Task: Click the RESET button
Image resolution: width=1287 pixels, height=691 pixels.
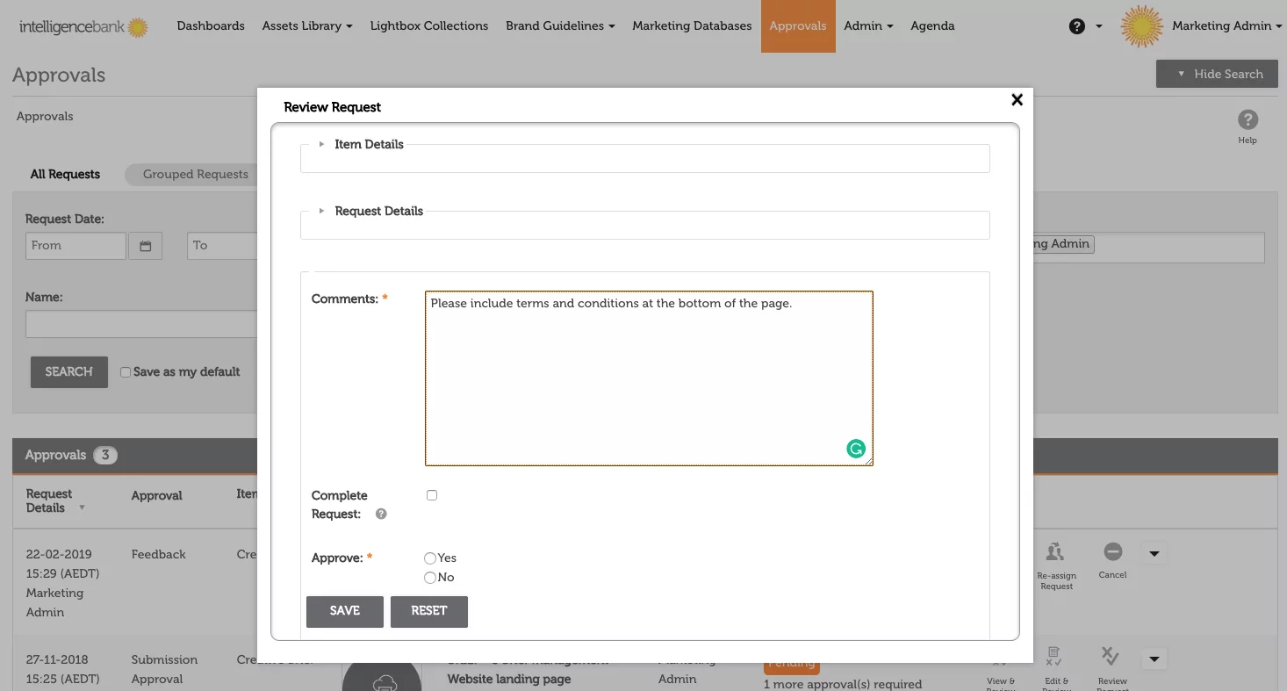Action: pyautogui.click(x=428, y=611)
